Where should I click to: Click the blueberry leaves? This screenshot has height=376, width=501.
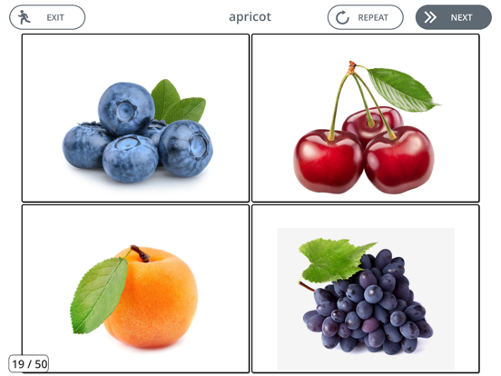tap(178, 102)
